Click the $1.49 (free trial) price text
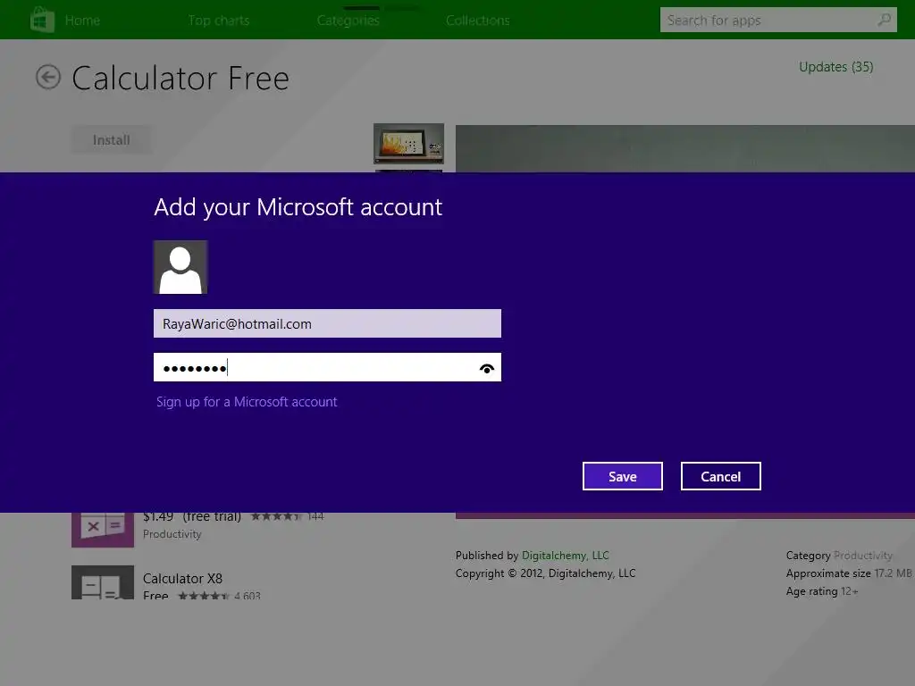915x686 pixels. click(192, 516)
